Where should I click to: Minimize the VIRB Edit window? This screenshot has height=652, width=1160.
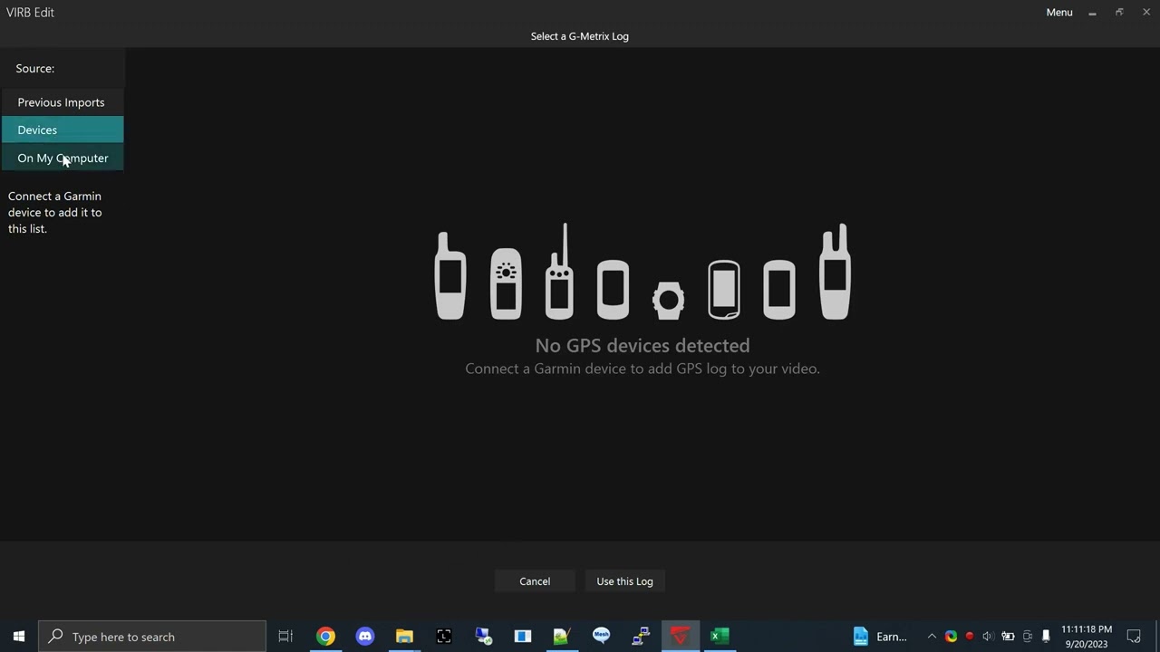click(1092, 13)
